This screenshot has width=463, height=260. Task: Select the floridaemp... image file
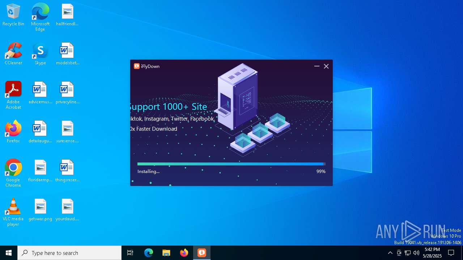(40, 171)
